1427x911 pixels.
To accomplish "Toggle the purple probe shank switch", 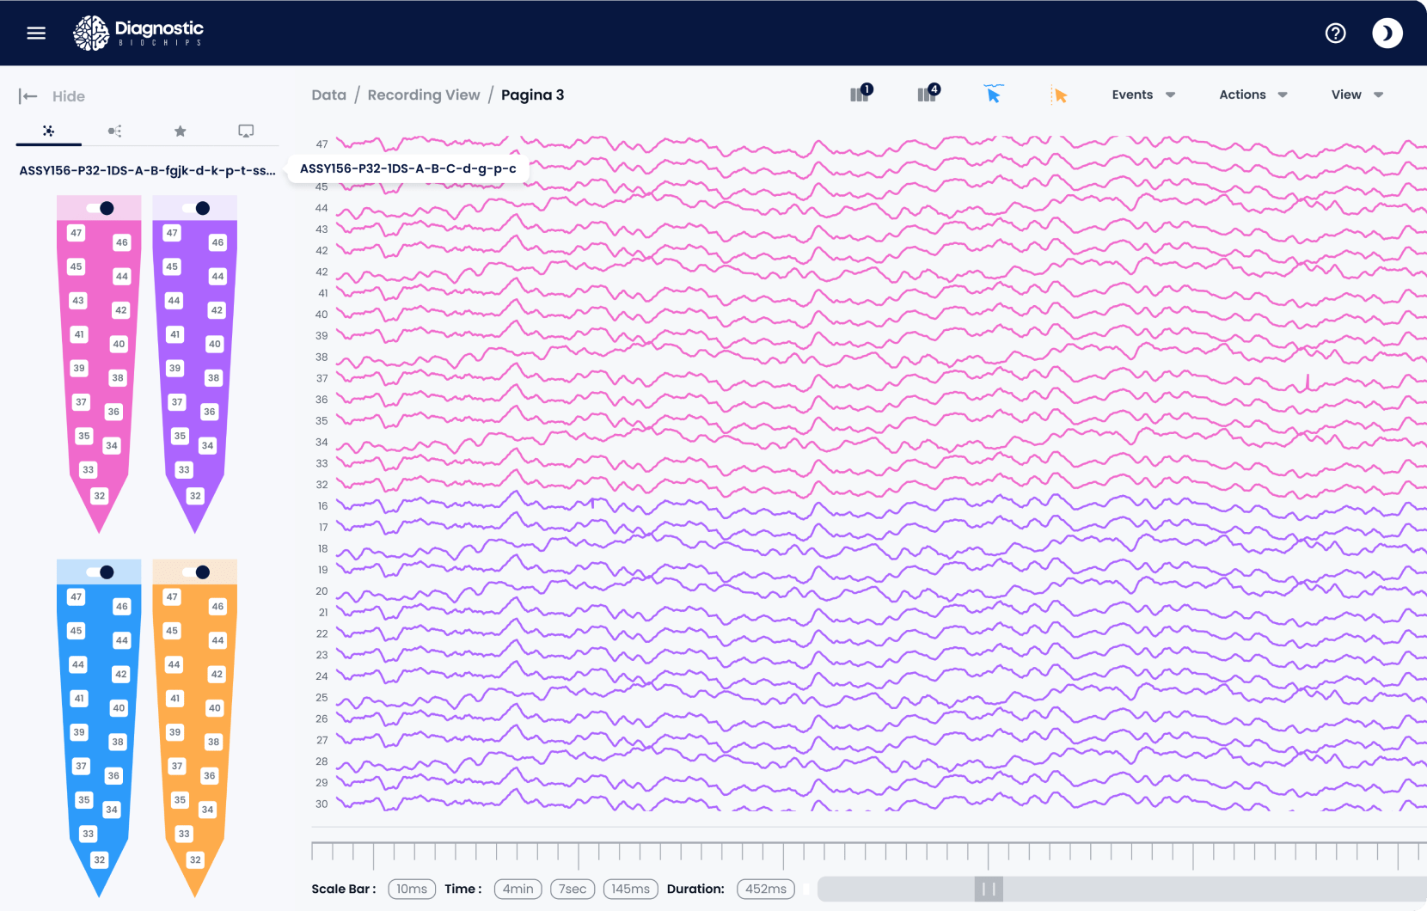I will point(196,208).
